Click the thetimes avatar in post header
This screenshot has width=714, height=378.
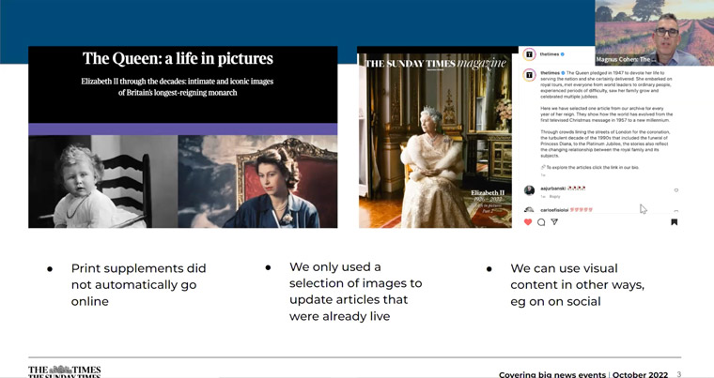tap(529, 54)
